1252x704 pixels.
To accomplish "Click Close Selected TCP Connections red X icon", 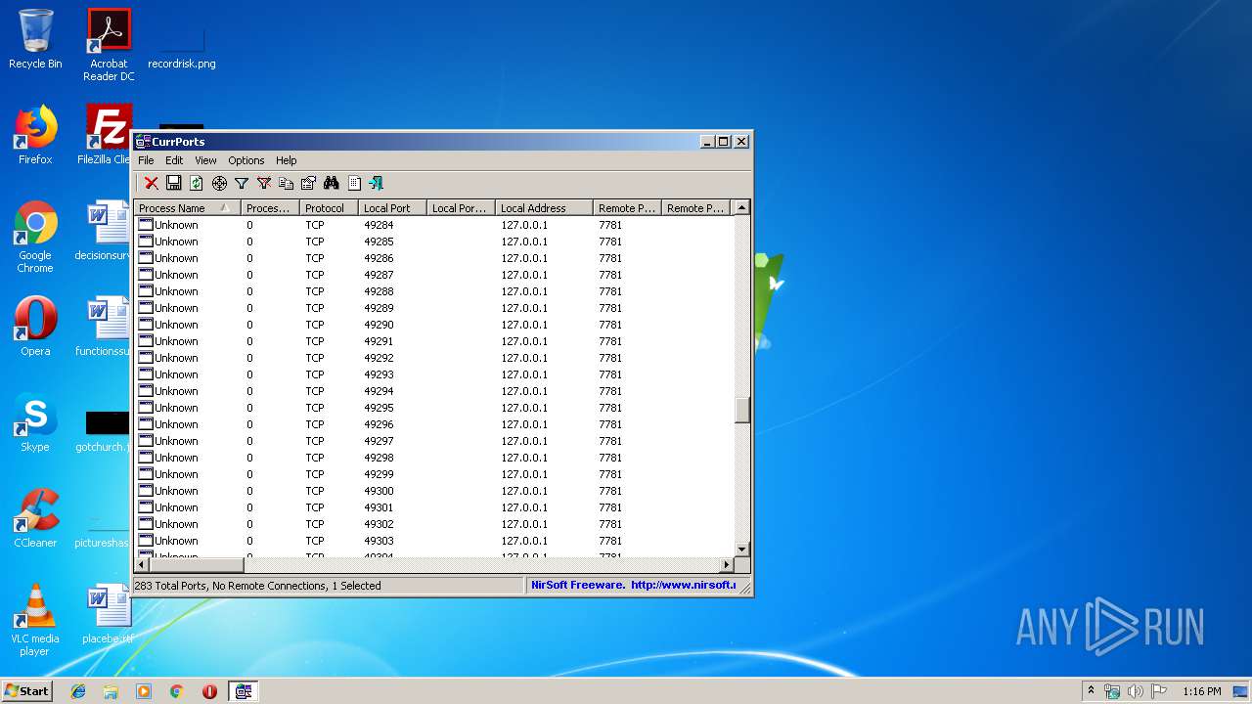I will [152, 183].
